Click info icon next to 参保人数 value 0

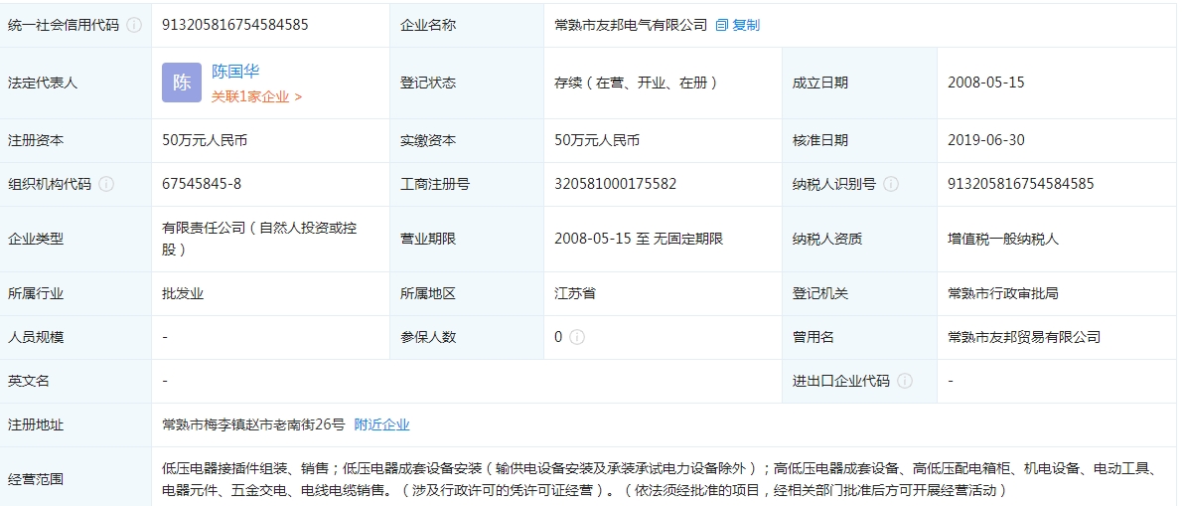click(577, 337)
